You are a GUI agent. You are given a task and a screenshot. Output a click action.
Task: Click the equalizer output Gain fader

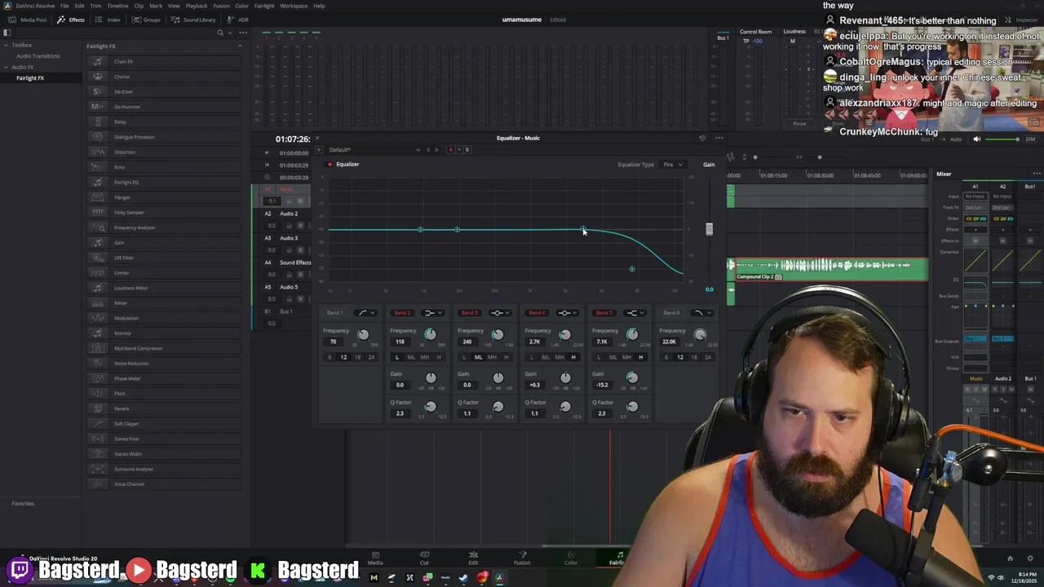coord(709,230)
